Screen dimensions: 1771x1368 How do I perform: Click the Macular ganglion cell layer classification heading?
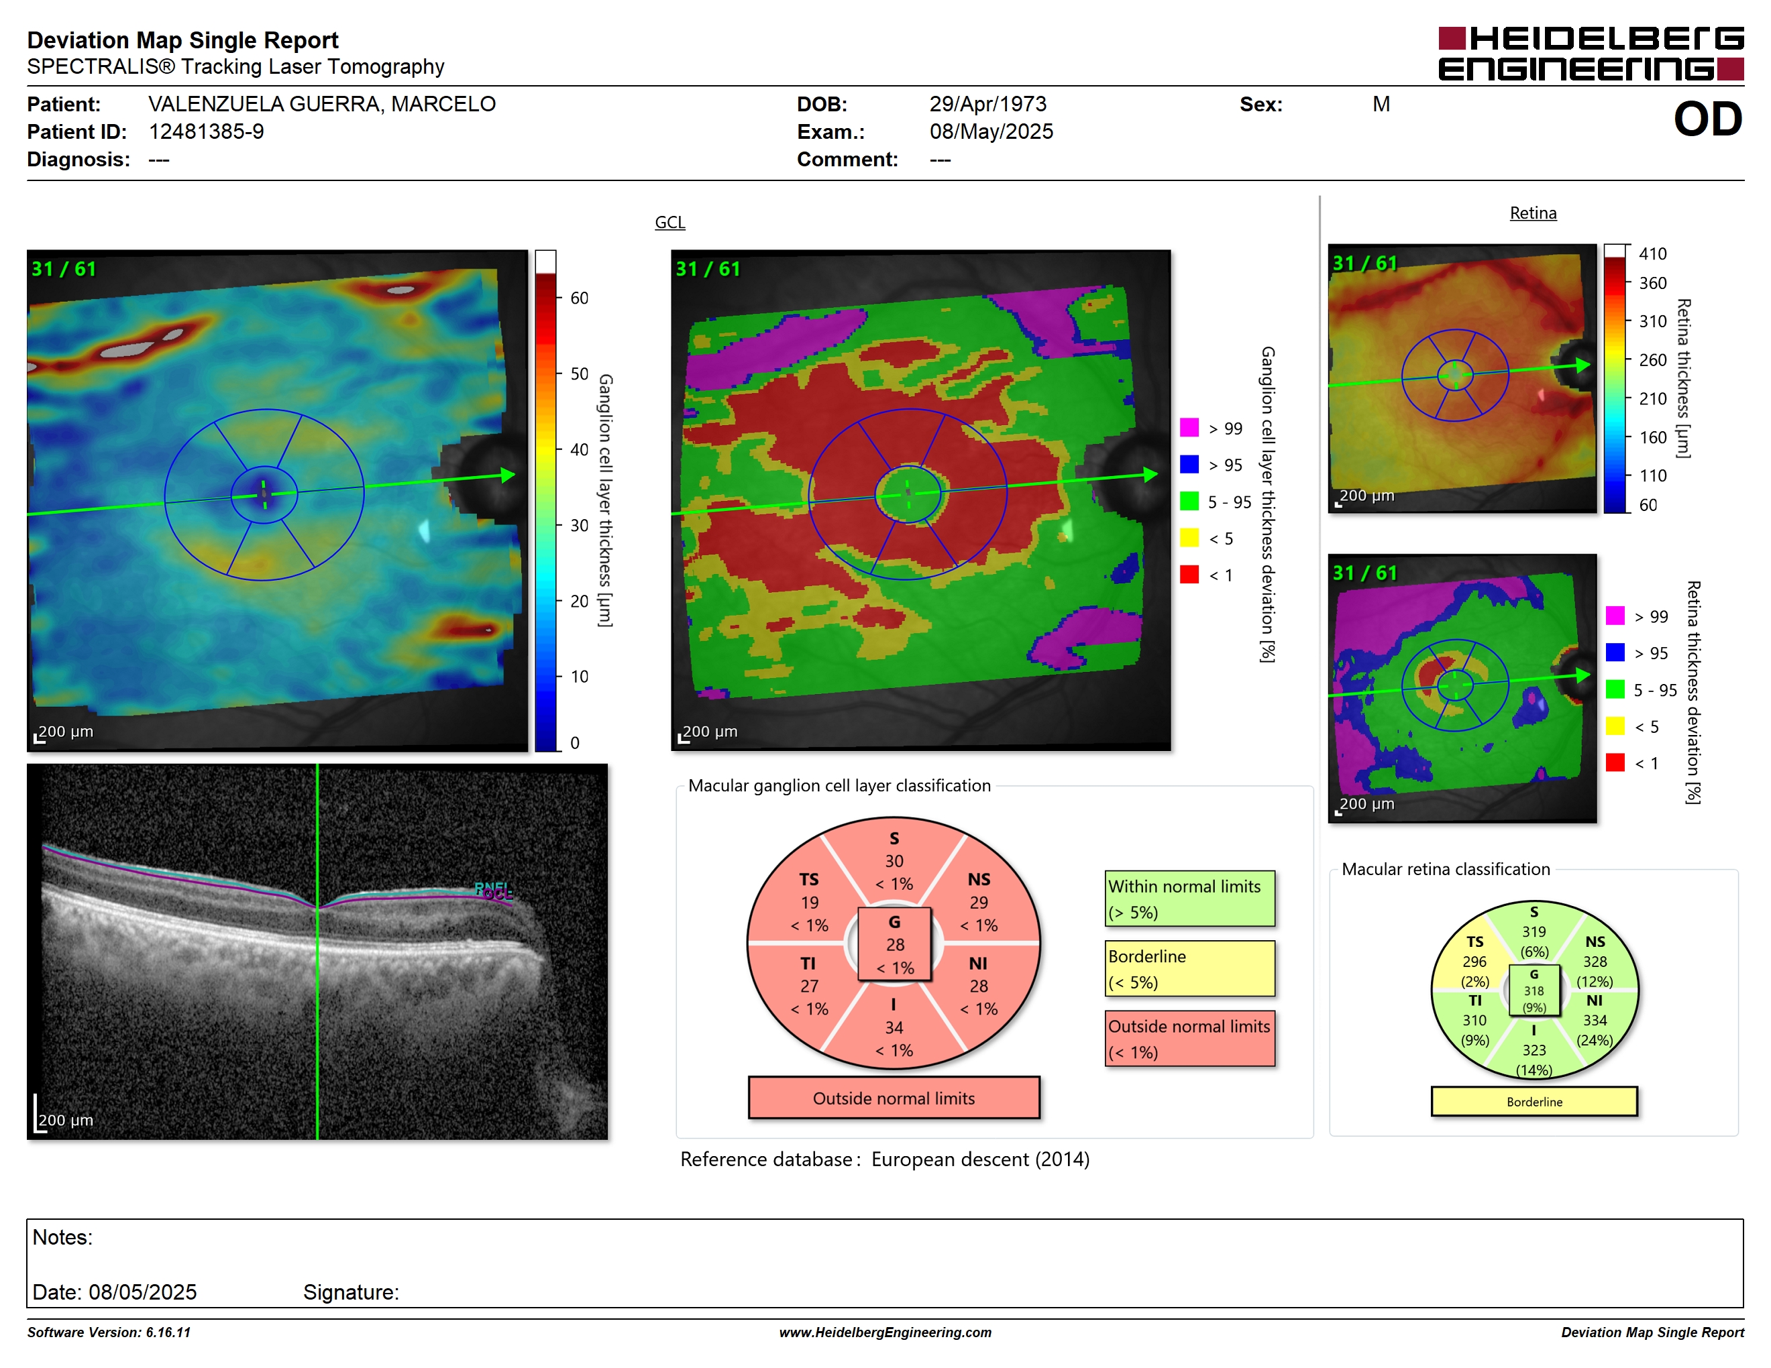[839, 785]
